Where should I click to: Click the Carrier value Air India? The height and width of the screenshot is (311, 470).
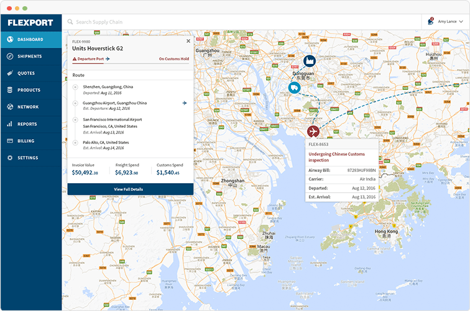coord(367,179)
